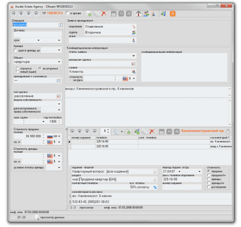Open the Объект dropdown showing квартира

[x=59, y=62]
